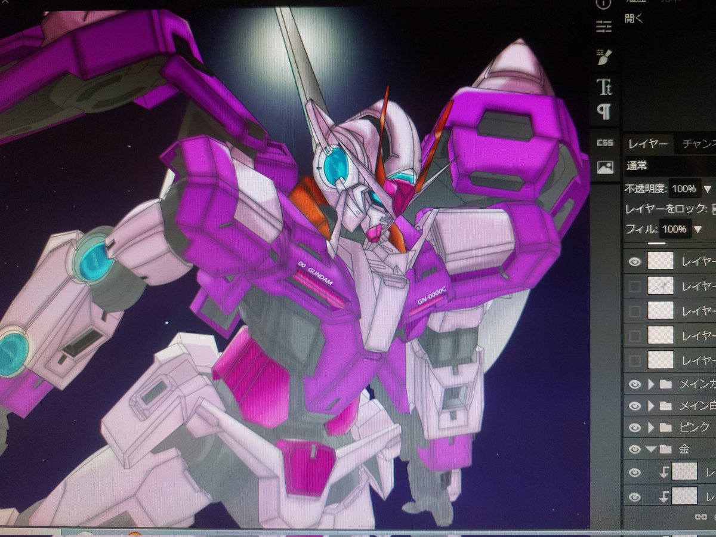Select thumbnail of last clipped layer under 金
The image size is (716, 537).
pyautogui.click(x=684, y=496)
